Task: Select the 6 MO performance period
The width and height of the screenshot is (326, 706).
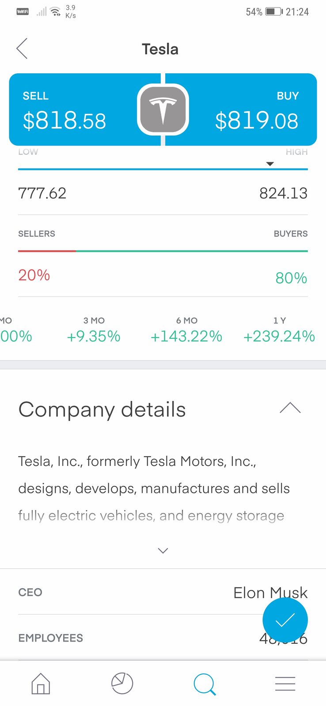Action: coord(186,330)
